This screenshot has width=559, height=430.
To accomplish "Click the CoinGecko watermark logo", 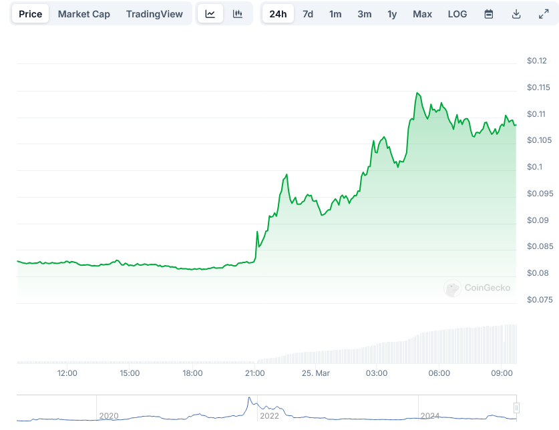I will pos(478,288).
